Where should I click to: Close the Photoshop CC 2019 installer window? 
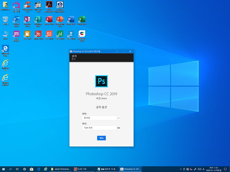pyautogui.click(x=130, y=51)
